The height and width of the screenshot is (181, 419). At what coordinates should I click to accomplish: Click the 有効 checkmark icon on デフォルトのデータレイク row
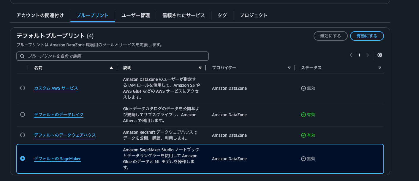tap(303, 114)
